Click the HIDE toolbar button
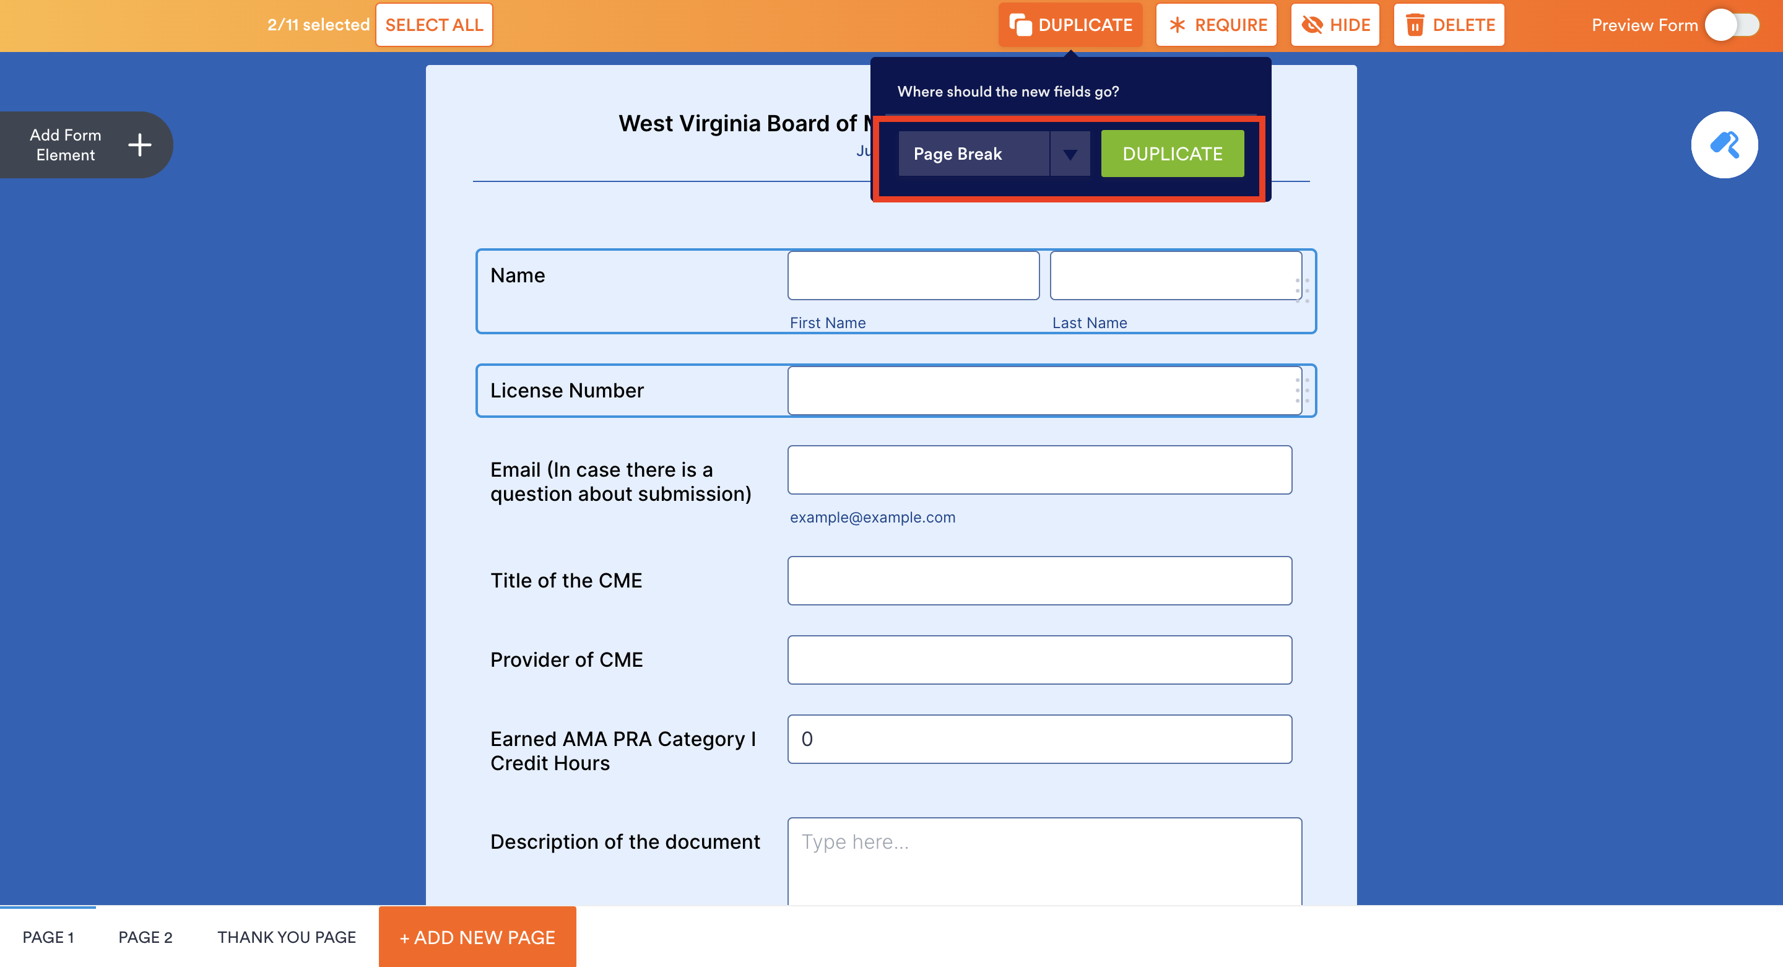Image resolution: width=1783 pixels, height=967 pixels. (x=1335, y=25)
